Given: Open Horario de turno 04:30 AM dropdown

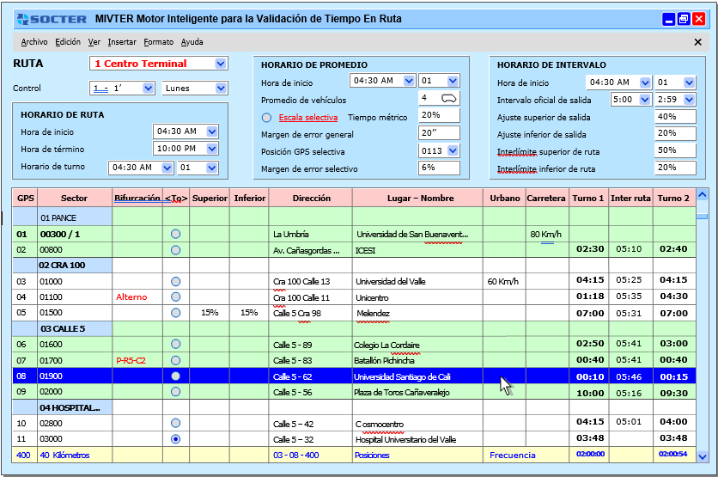Looking at the screenshot, I should pyautogui.click(x=167, y=168).
